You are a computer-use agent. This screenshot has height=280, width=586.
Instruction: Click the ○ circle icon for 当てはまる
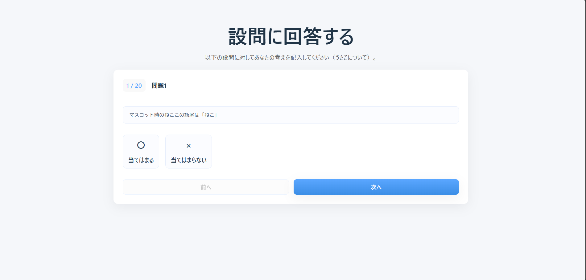[141, 145]
